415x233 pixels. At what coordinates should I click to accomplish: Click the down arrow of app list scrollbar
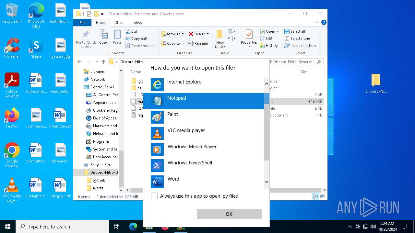click(267, 182)
